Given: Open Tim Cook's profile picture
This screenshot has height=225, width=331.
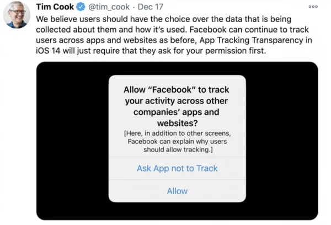Looking at the screenshot, I should tap(17, 15).
